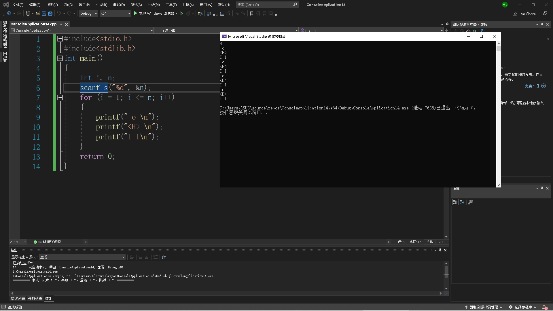Switch to the 错误列表 tab
The image size is (553, 311).
pyautogui.click(x=18, y=299)
